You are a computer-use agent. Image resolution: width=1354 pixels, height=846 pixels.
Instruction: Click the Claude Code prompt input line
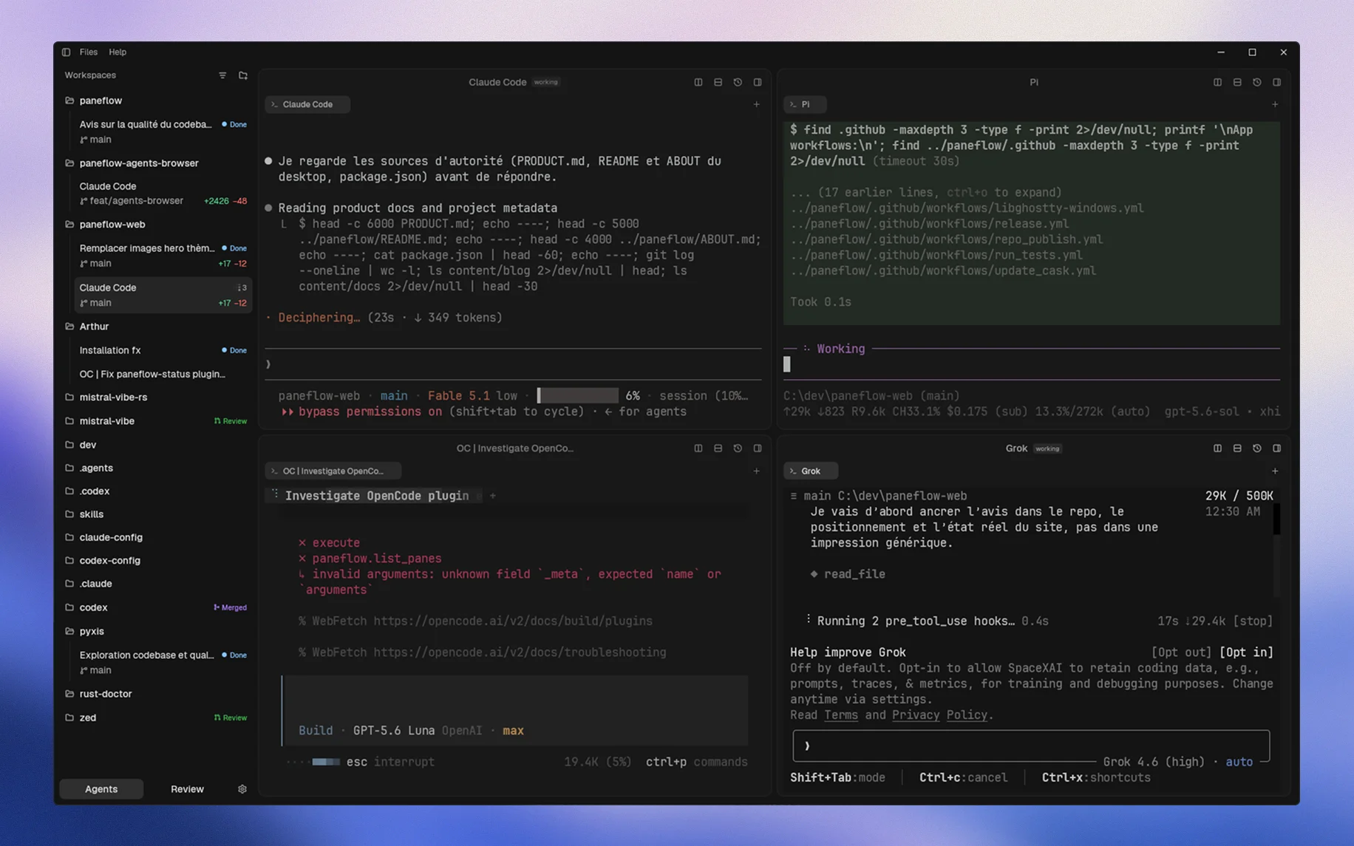513,364
